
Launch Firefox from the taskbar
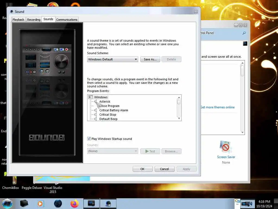click(74, 204)
